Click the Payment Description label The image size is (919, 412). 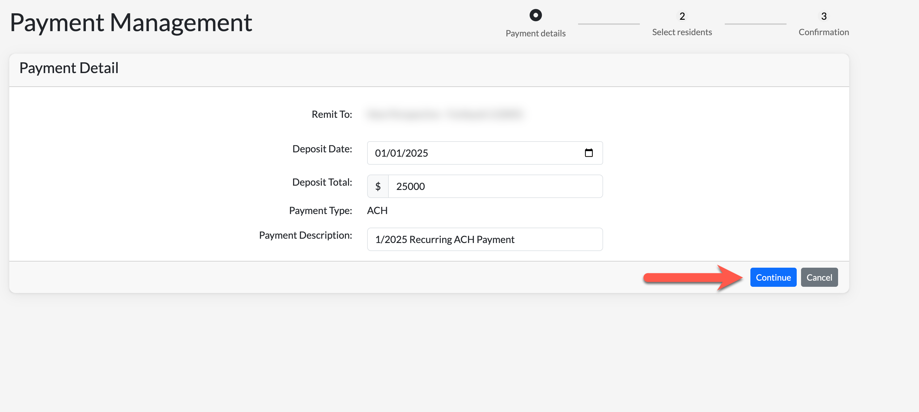coord(305,235)
